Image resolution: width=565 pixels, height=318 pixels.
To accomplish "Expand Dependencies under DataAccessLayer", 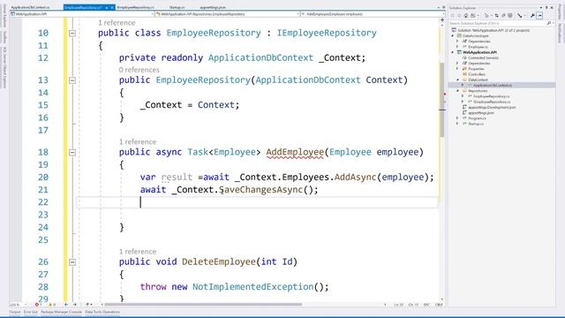I will point(457,42).
